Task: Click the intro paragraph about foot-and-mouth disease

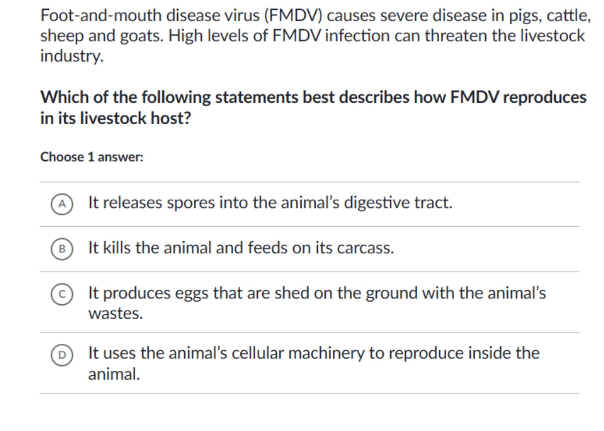Action: tap(315, 35)
